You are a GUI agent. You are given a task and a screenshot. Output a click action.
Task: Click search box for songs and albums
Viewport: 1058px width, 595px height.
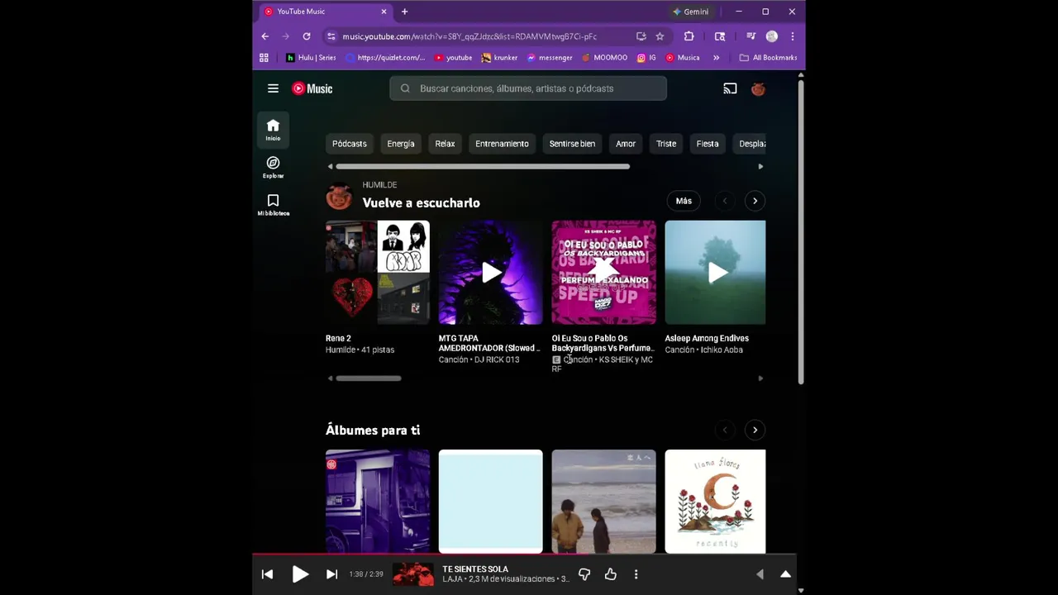point(528,88)
